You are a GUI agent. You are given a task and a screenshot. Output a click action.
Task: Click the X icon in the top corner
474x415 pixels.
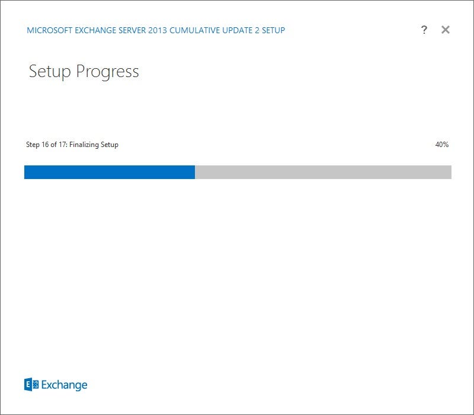[x=445, y=30]
